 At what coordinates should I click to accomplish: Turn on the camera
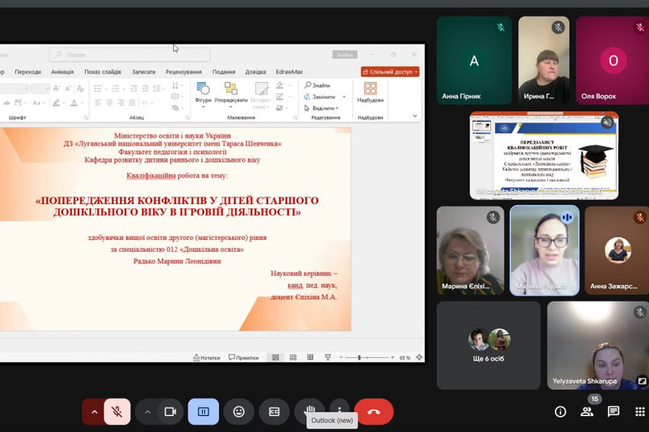170,412
